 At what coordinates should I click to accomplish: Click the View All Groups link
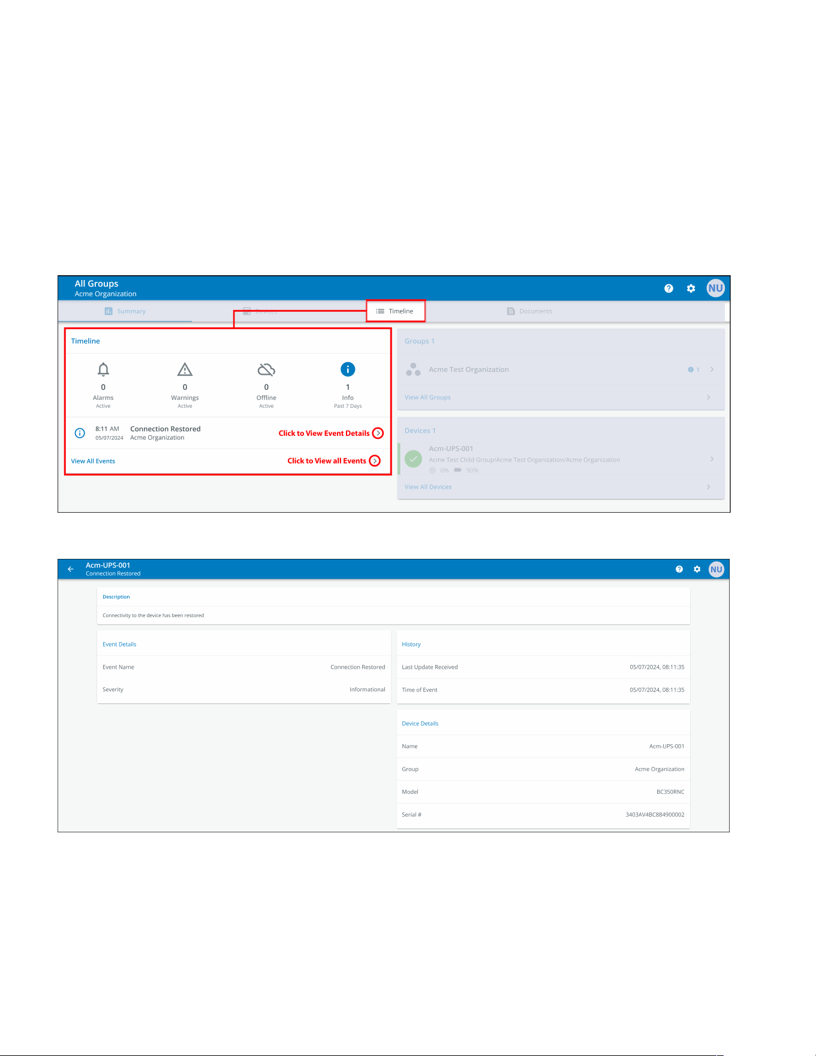427,398
